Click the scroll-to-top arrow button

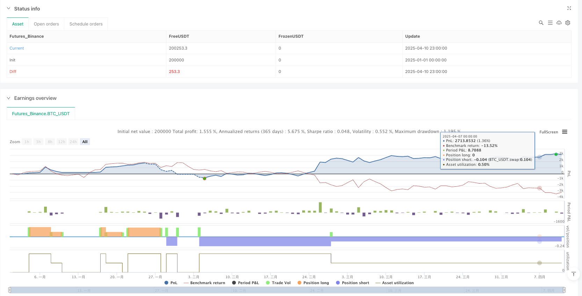coord(573,274)
